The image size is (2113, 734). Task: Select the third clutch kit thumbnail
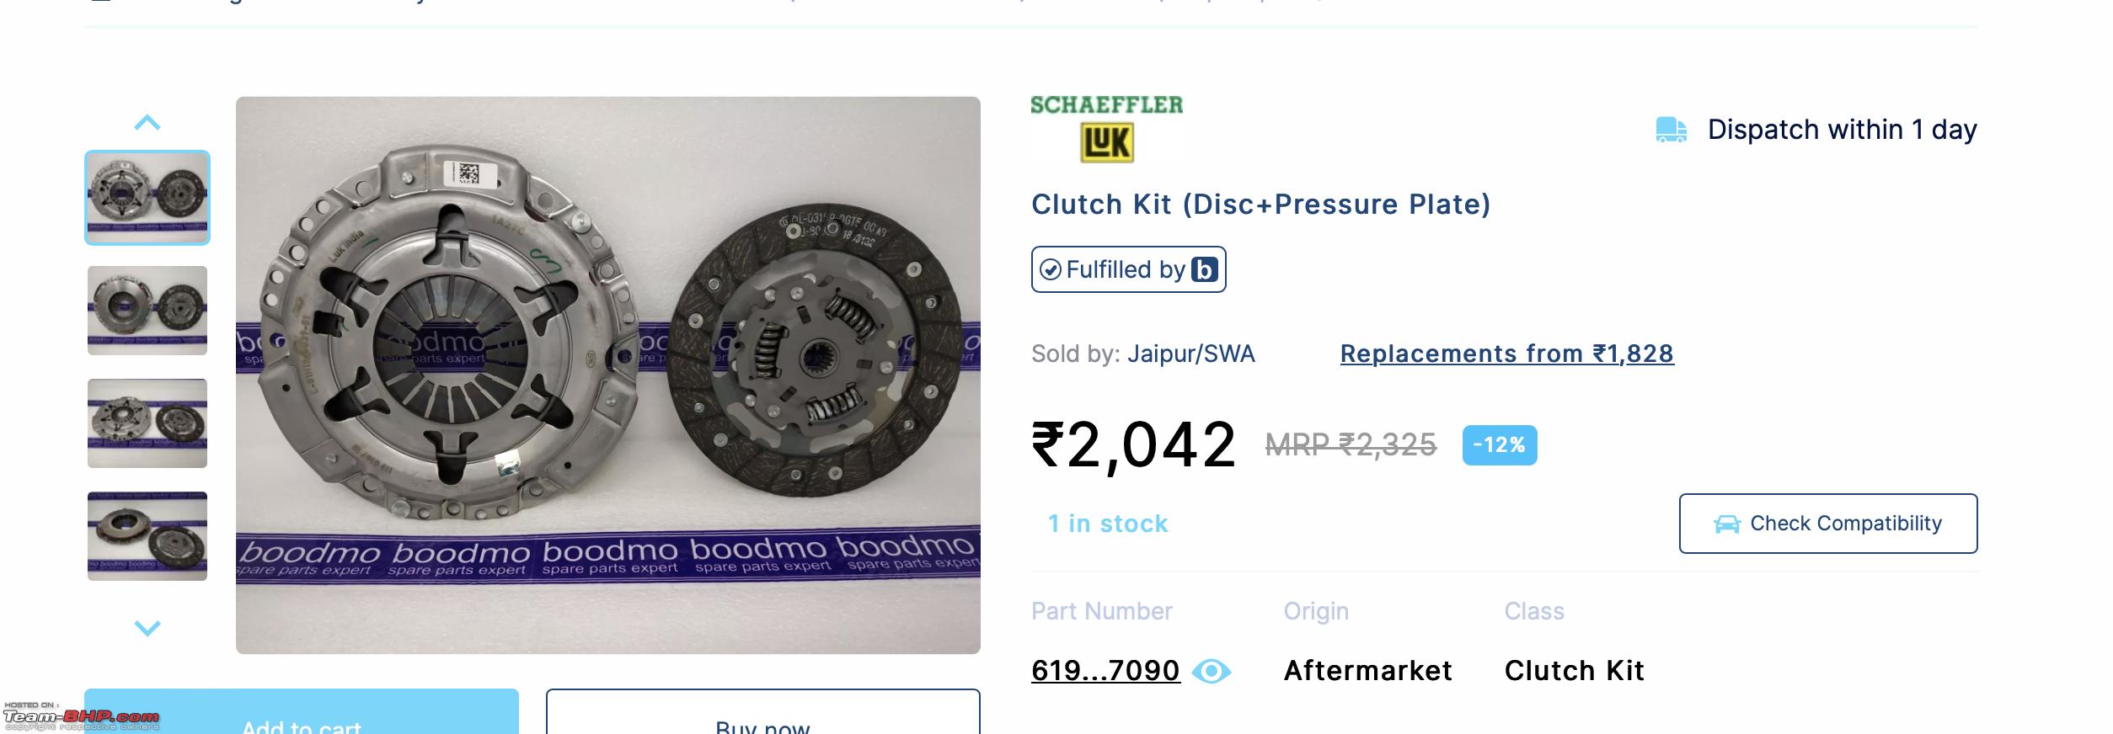[x=147, y=423]
